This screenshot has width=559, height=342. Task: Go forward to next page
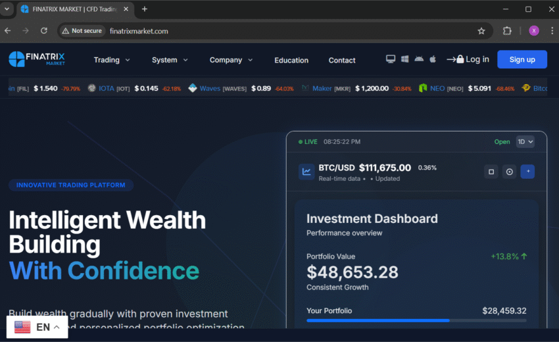[25, 31]
